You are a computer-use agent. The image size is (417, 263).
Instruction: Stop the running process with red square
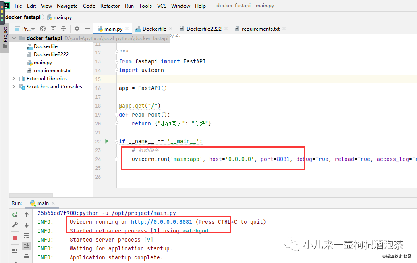point(15,238)
